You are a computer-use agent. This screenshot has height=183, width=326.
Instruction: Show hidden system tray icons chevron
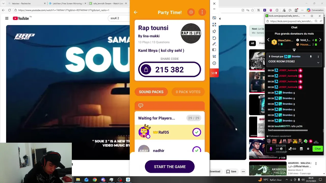pyautogui.click(x=287, y=180)
